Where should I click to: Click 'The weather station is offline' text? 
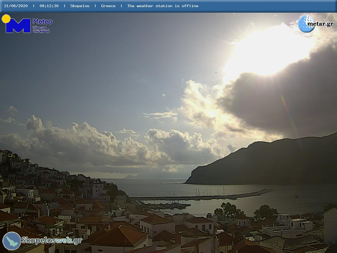pyautogui.click(x=163, y=6)
